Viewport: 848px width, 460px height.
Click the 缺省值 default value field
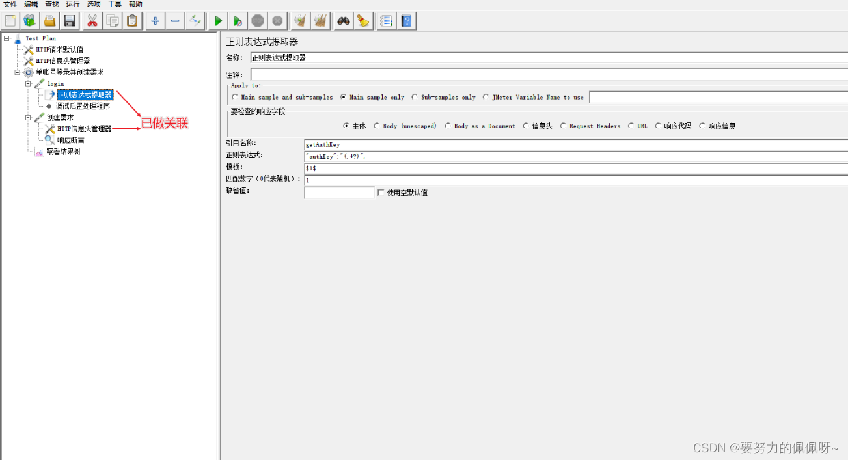click(x=339, y=193)
